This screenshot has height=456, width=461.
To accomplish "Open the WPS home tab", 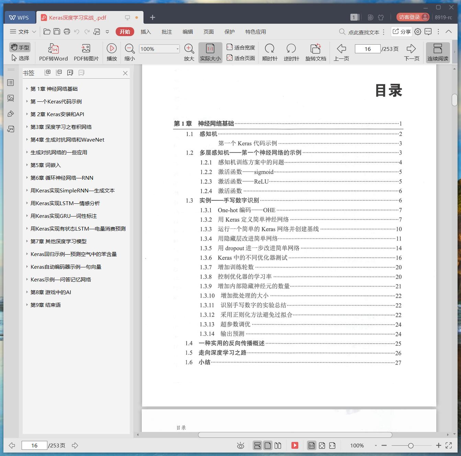I will click(x=19, y=18).
